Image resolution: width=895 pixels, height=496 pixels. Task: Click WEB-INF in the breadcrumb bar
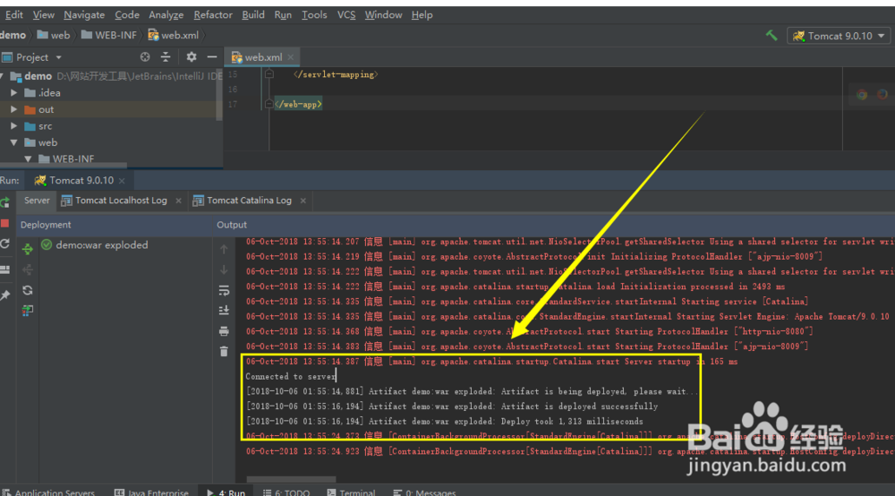(109, 36)
